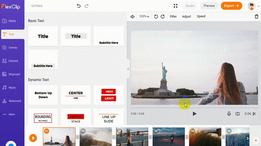Select storyboard clip 03 thumbnail
The width and height of the screenshot is (261, 146).
click(x=132, y=137)
